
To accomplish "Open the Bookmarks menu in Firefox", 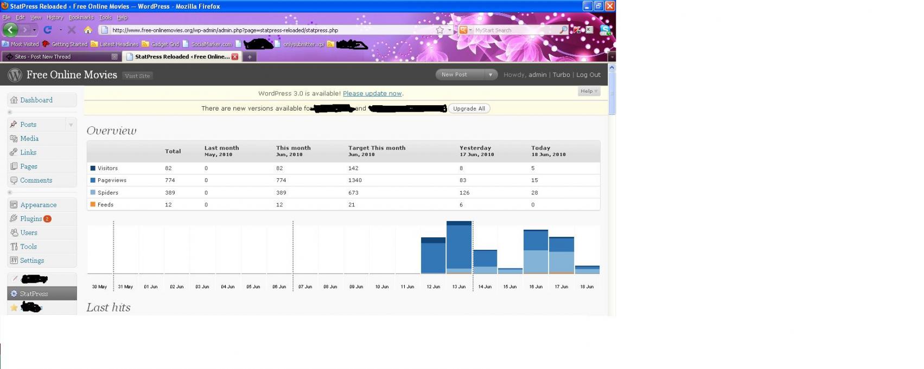I will tap(81, 17).
